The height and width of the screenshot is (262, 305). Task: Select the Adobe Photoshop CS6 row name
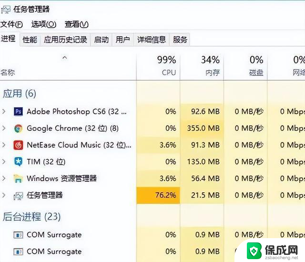(x=77, y=111)
